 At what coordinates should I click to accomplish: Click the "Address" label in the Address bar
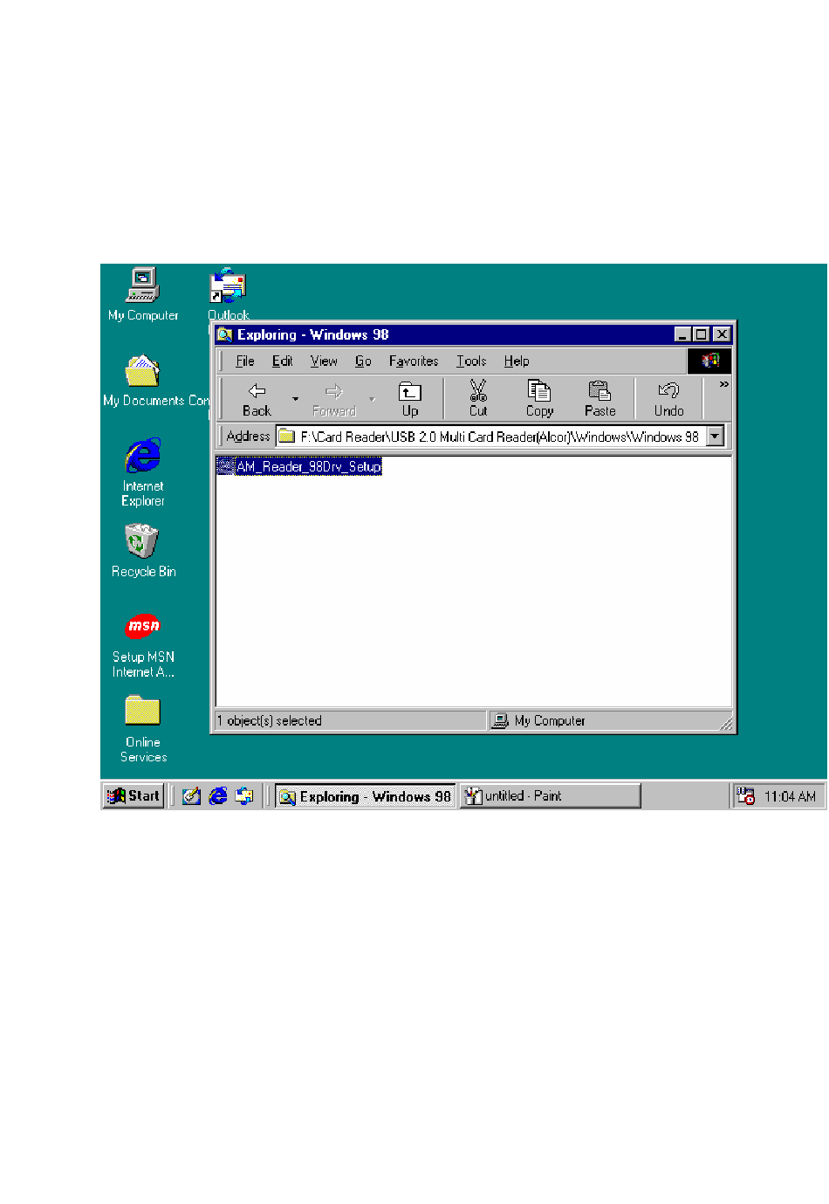tap(248, 436)
